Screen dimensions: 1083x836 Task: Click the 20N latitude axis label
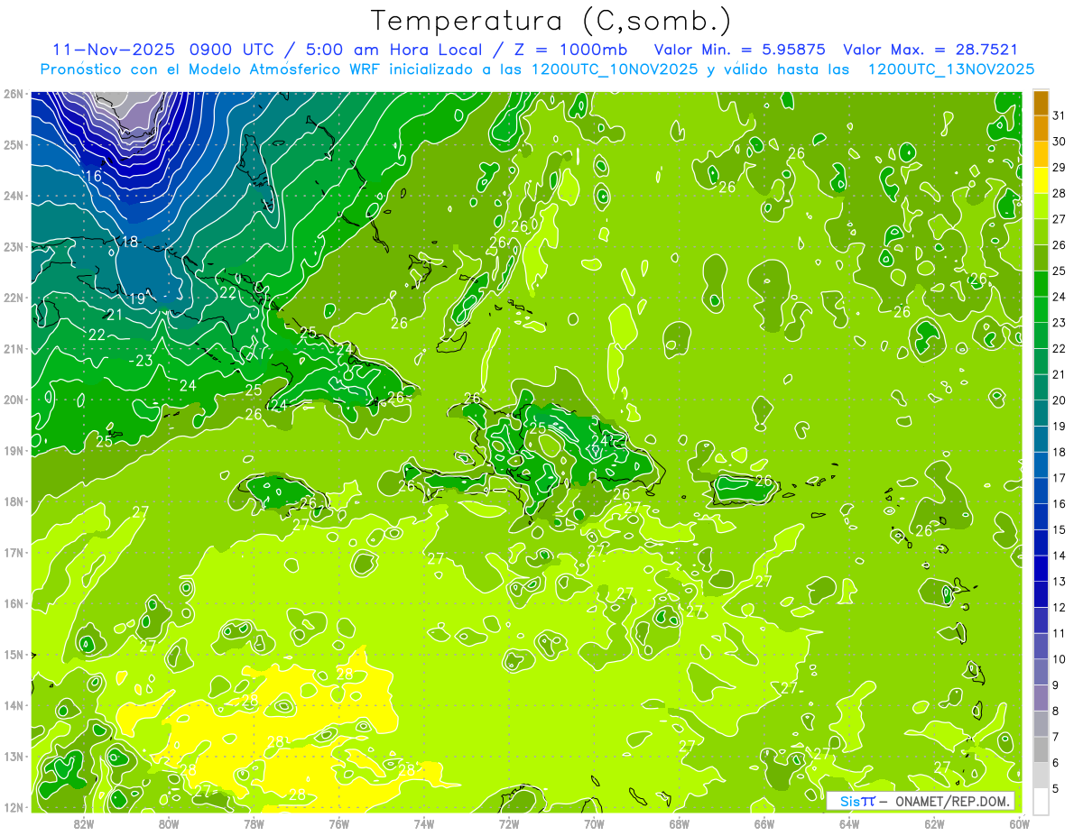(13, 400)
